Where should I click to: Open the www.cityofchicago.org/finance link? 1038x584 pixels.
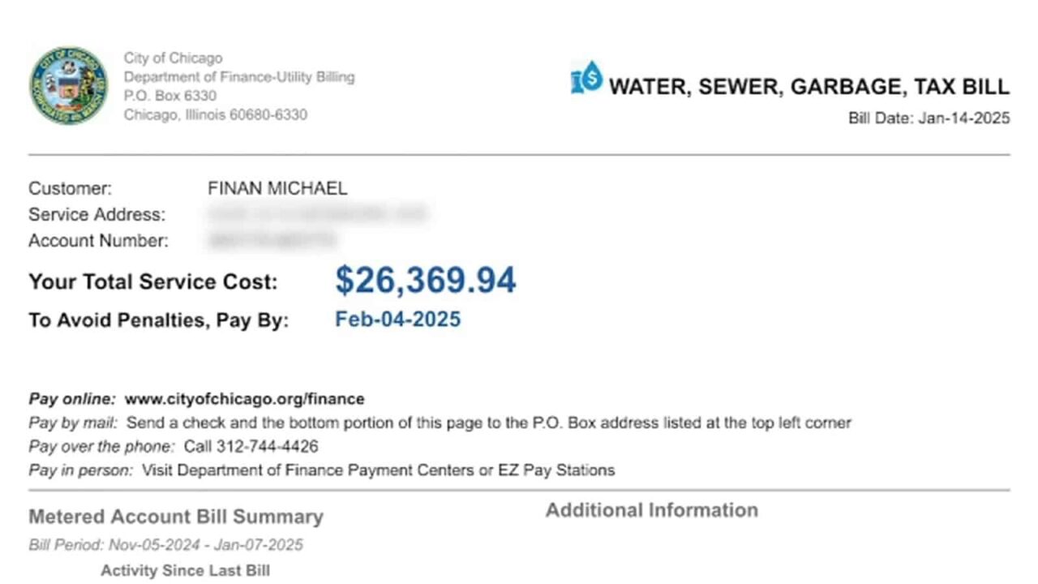[244, 399]
